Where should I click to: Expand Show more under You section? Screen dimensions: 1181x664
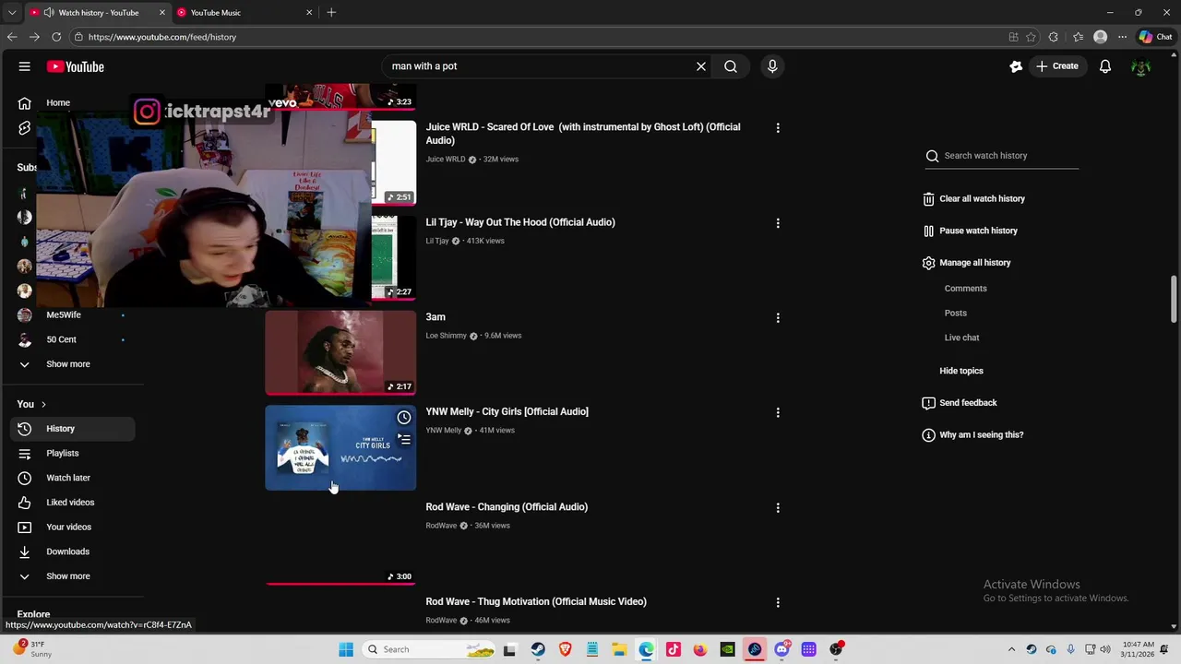point(72,576)
